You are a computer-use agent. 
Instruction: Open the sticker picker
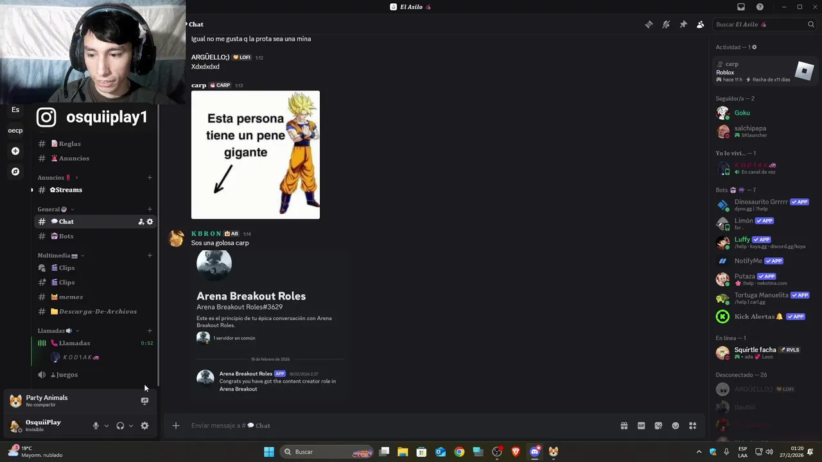tap(658, 425)
